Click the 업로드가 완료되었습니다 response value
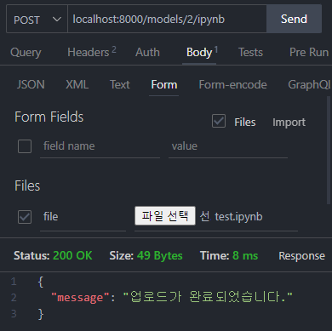 208,297
